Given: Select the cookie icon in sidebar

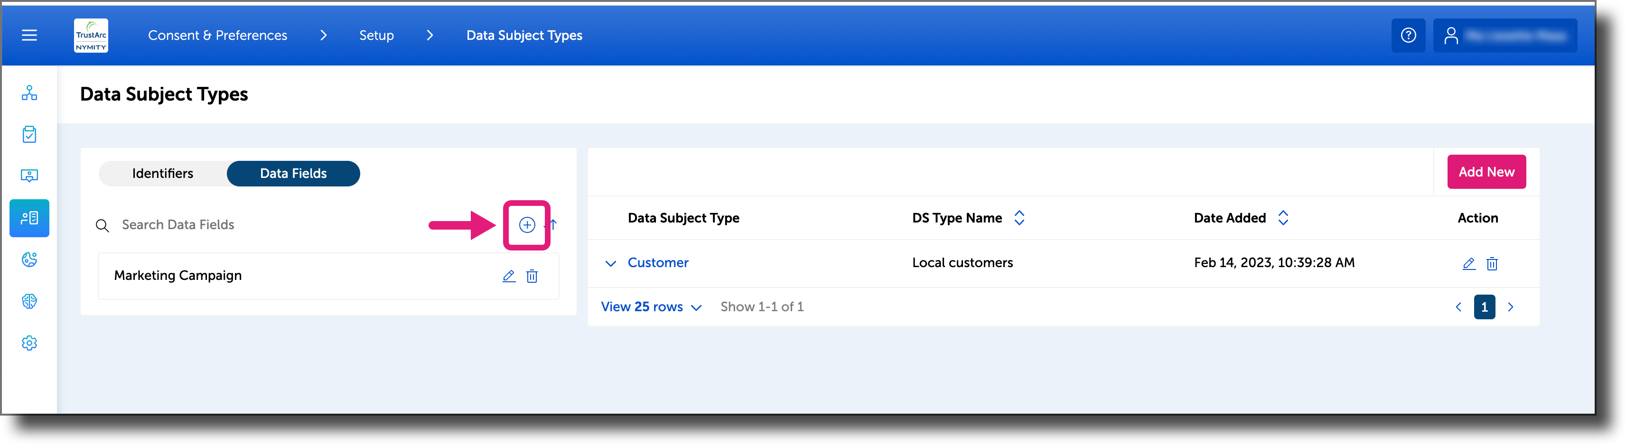Looking at the screenshot, I should (x=29, y=260).
